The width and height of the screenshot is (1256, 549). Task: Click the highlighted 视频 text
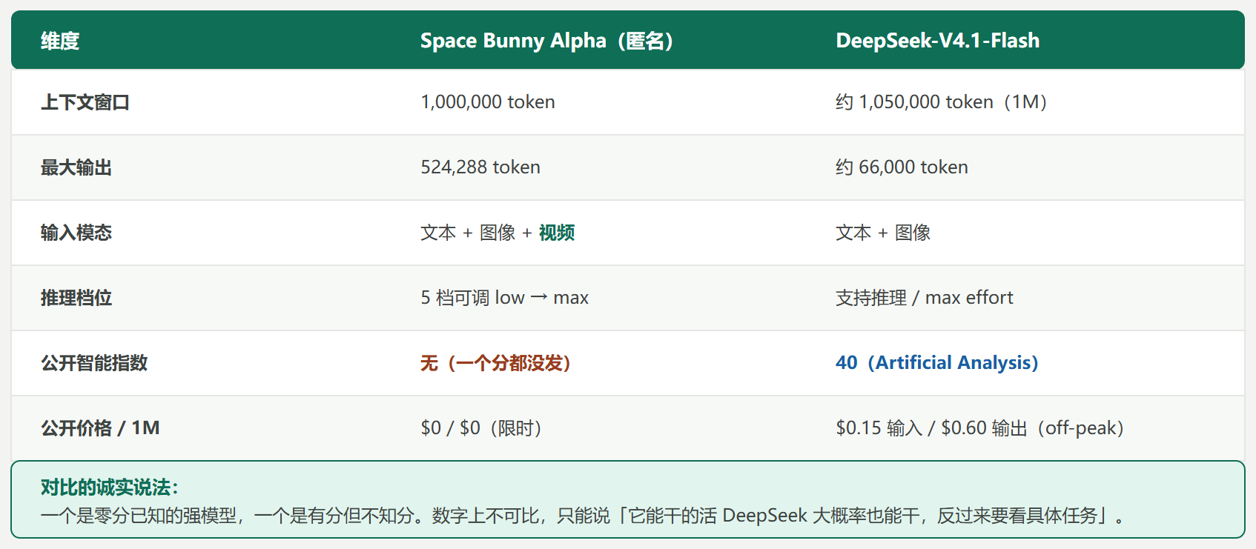coord(557,233)
